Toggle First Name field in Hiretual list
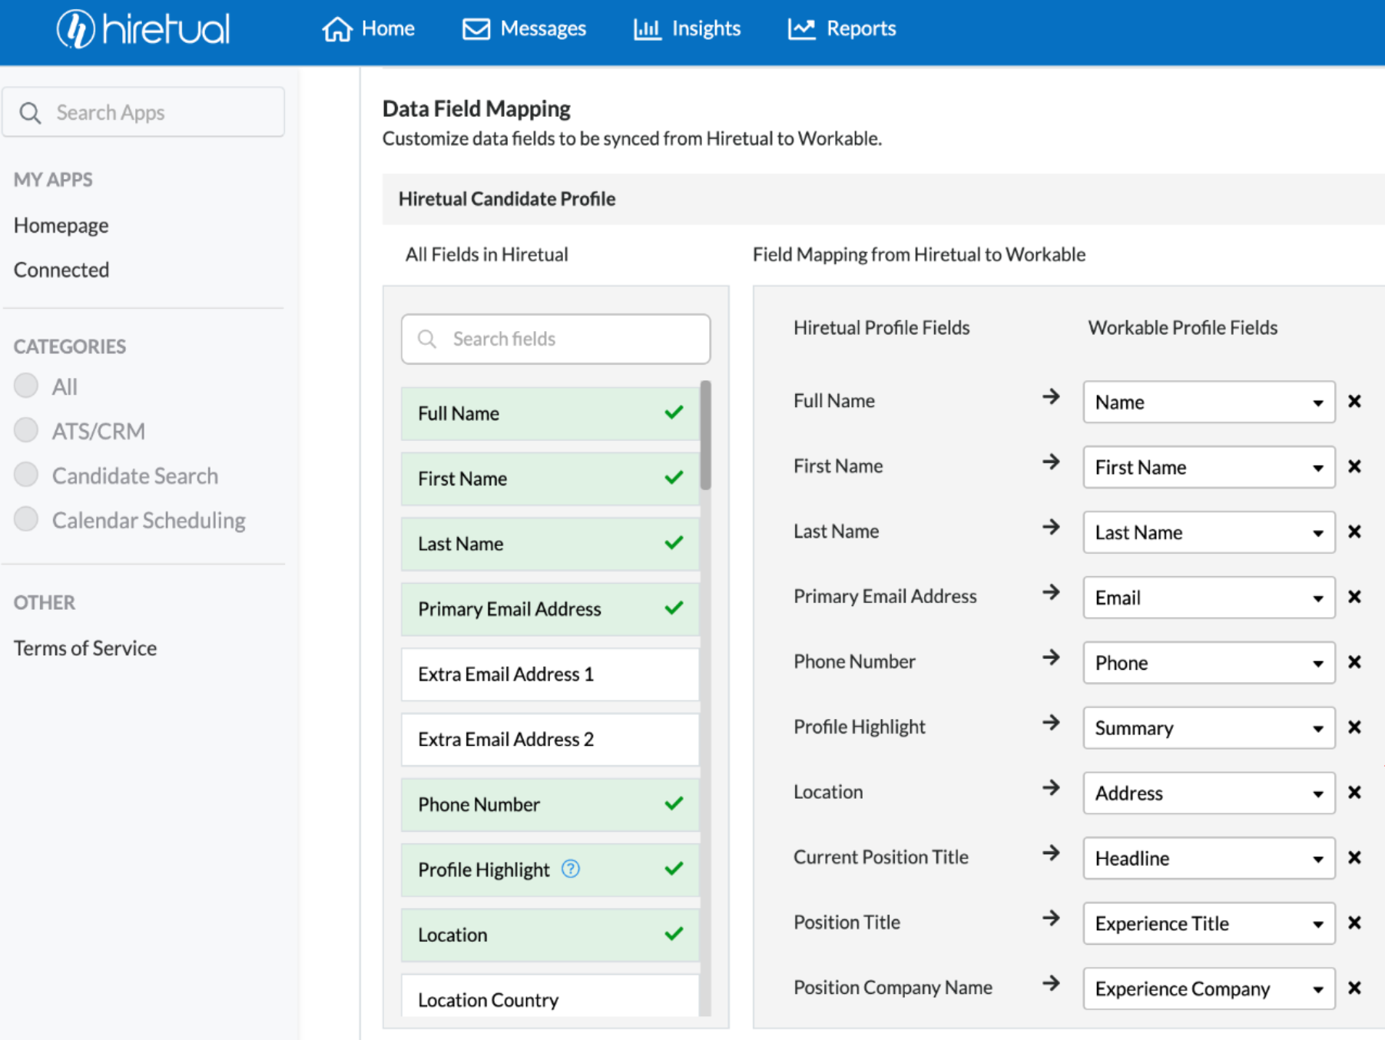 click(550, 479)
